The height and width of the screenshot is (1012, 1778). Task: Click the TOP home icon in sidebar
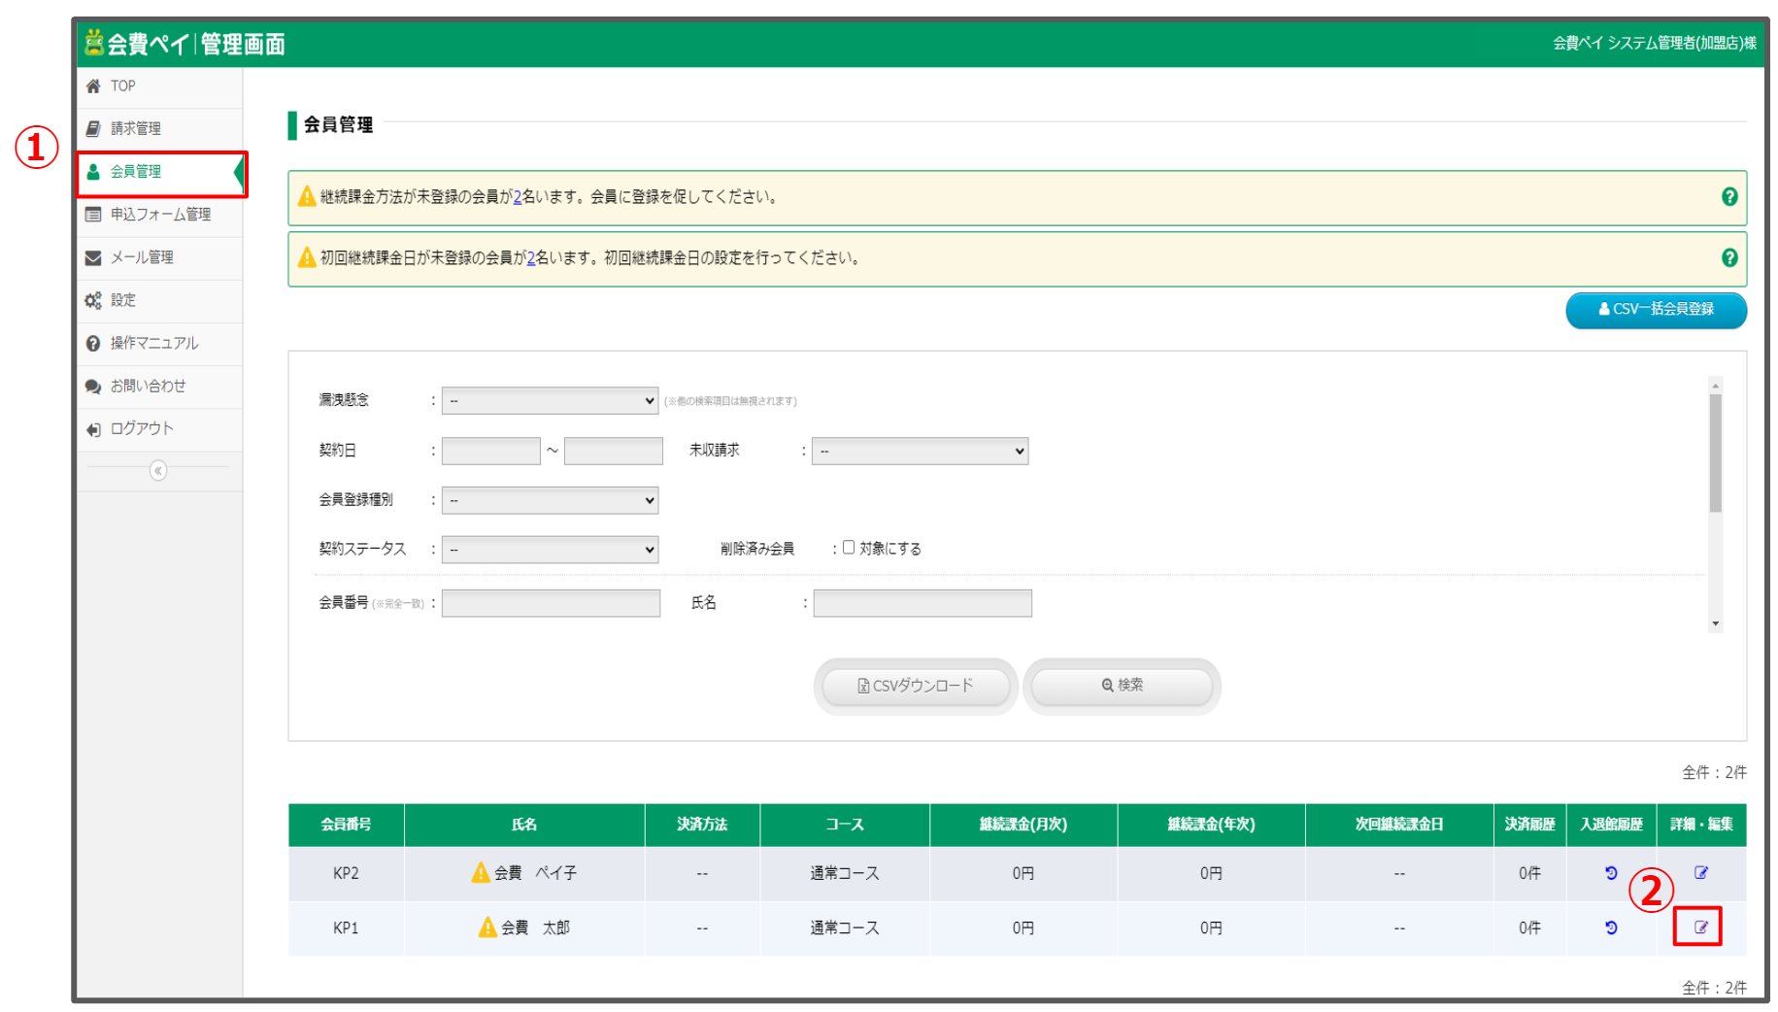(93, 86)
